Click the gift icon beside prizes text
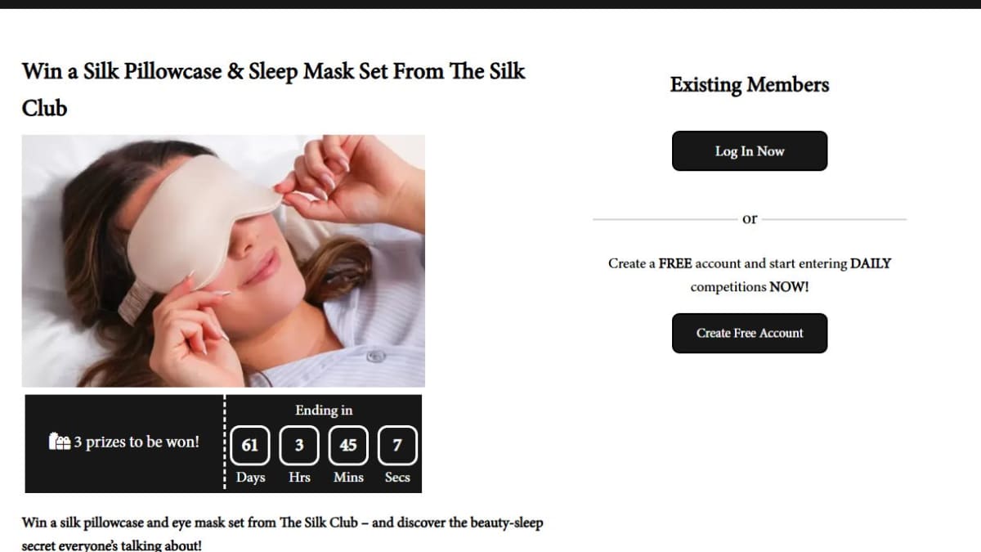Viewport: 981px width, 552px height. 60,442
